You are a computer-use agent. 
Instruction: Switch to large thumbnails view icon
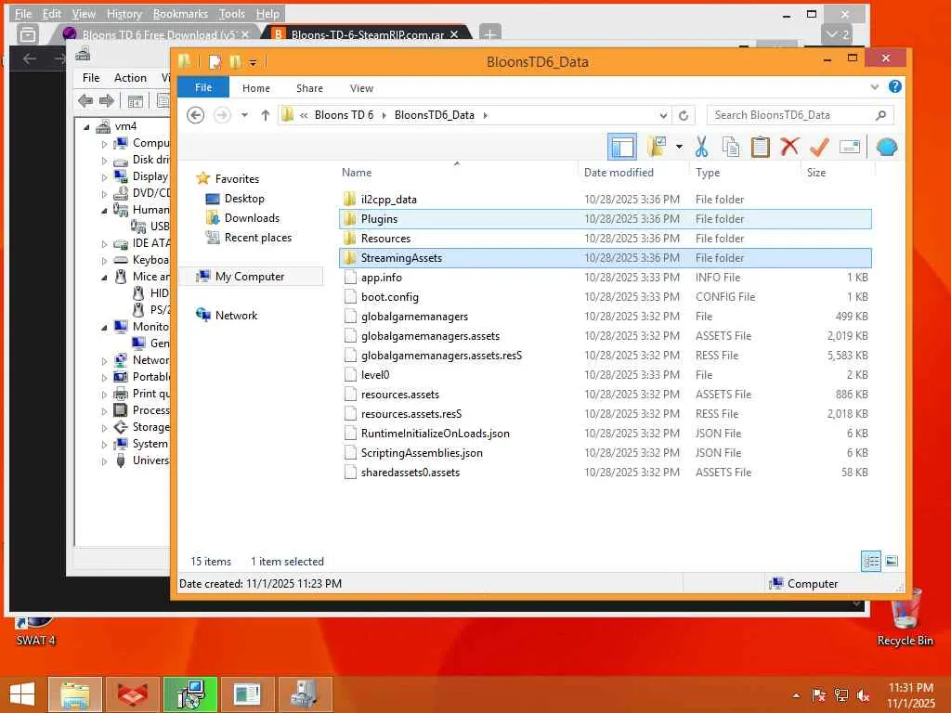point(892,562)
